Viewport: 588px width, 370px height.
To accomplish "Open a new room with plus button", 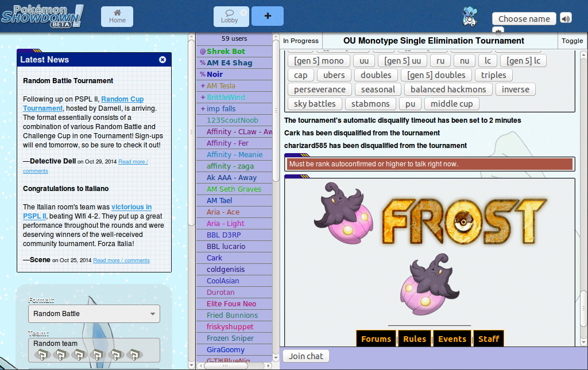I will pyautogui.click(x=268, y=16).
